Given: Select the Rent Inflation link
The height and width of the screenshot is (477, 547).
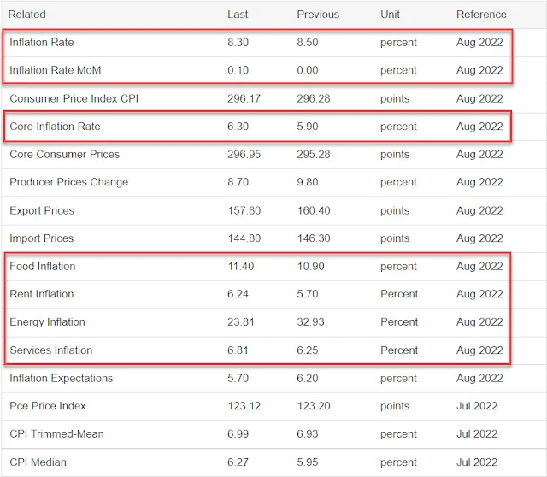Looking at the screenshot, I should pyautogui.click(x=42, y=294).
